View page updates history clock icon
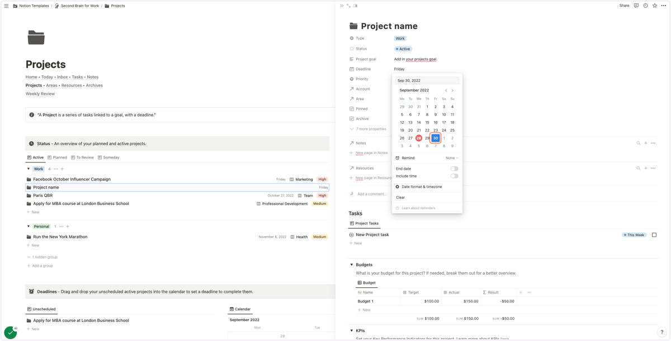The width and height of the screenshot is (671, 341). point(645,6)
